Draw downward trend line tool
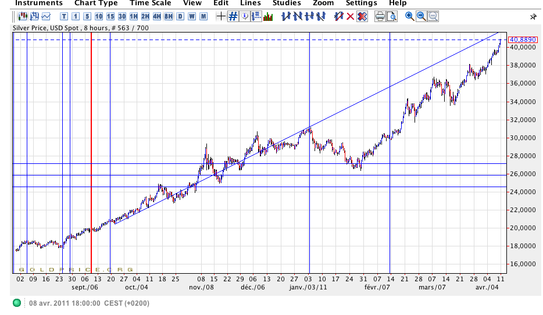Viewport: 543px width, 315px height. tap(298, 16)
